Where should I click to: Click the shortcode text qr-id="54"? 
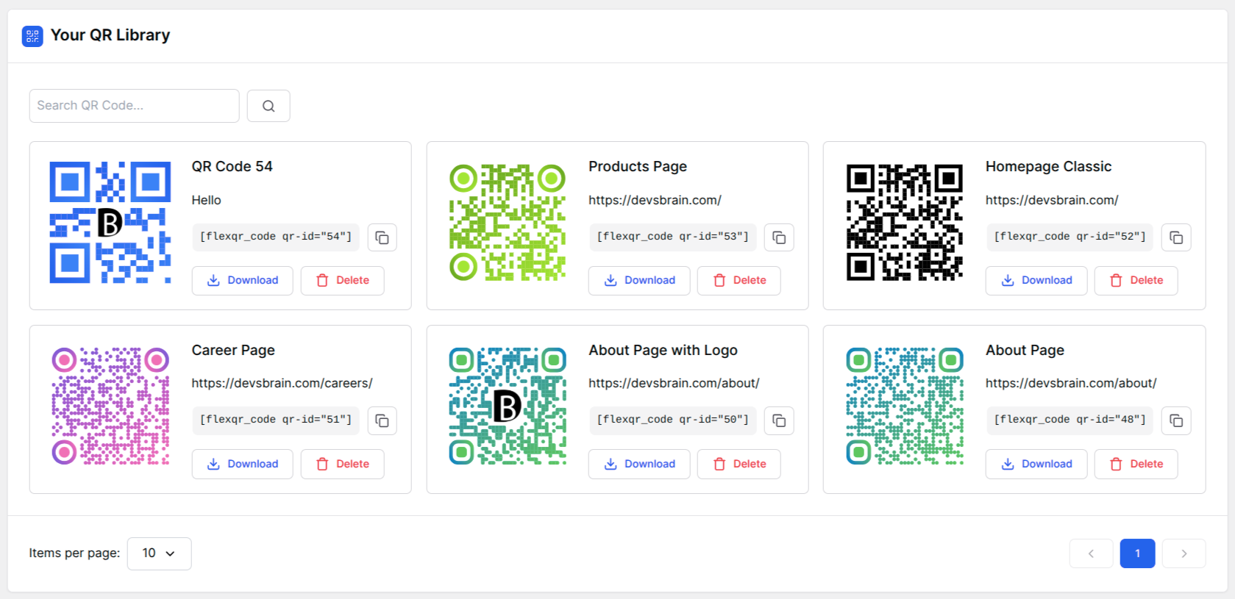(x=276, y=237)
